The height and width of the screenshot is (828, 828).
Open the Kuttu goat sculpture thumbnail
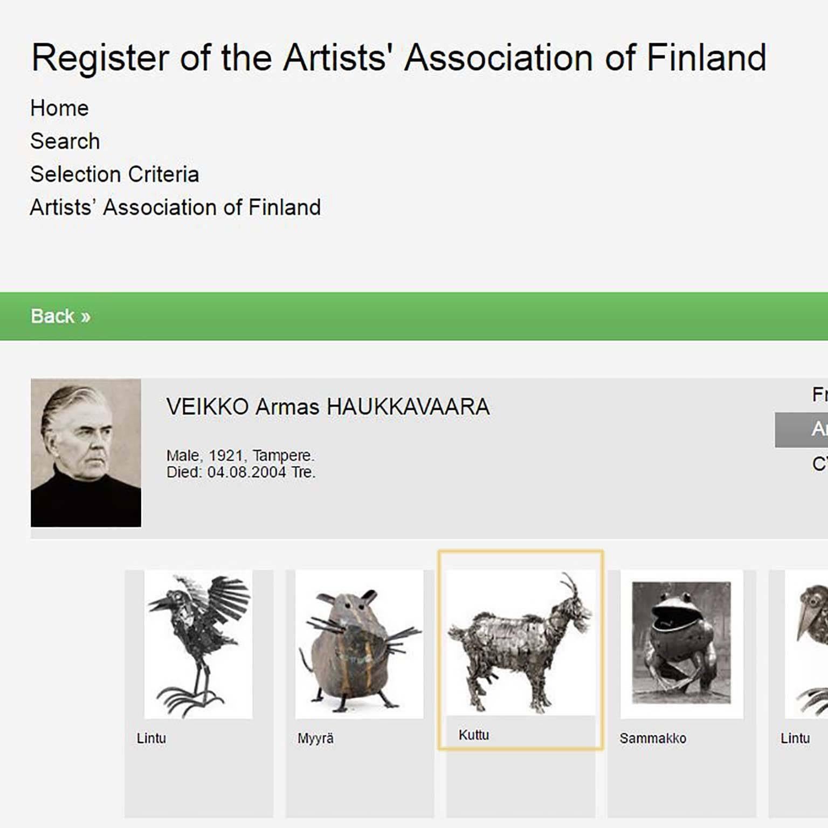pyautogui.click(x=521, y=643)
